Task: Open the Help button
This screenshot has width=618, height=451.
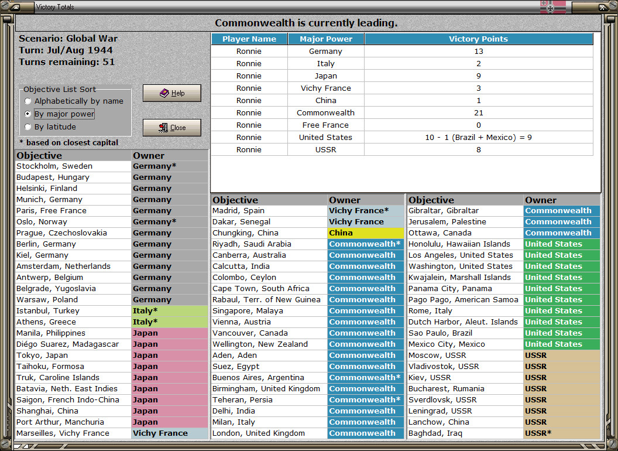Action: (x=172, y=93)
